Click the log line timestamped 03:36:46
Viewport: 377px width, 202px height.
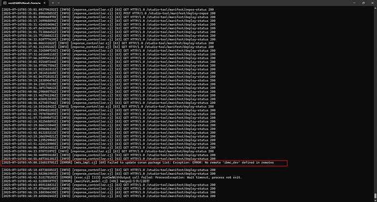[x=108, y=43]
